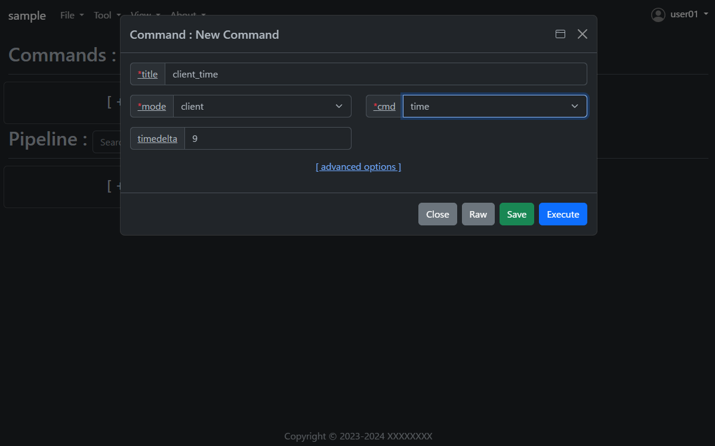Screen dimensions: 715x446
Task: Execute the client_time command
Action: (562, 213)
